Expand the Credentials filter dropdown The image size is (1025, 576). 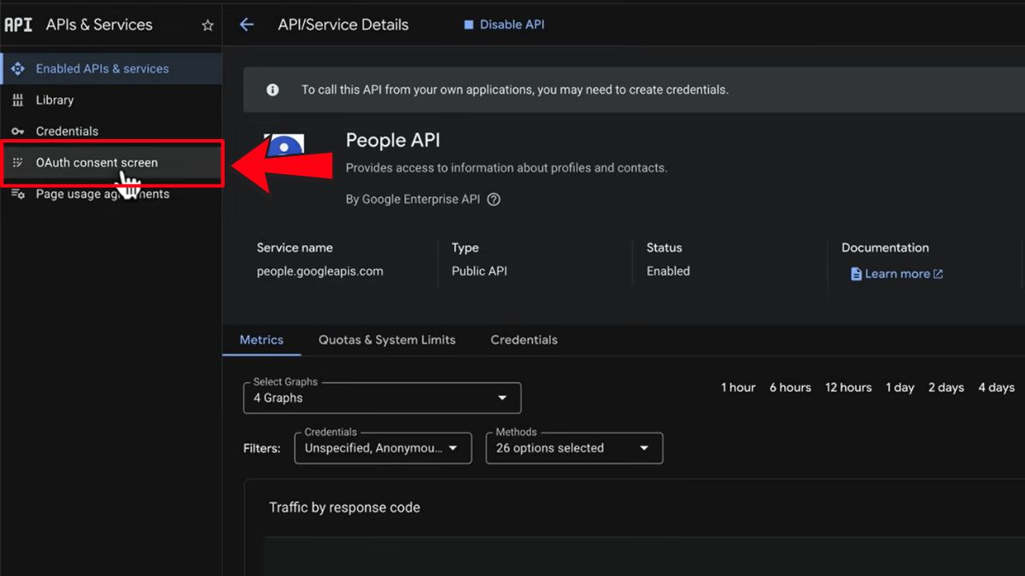[383, 448]
